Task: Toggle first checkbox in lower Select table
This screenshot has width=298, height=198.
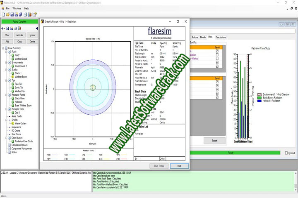Action: (x=217, y=82)
